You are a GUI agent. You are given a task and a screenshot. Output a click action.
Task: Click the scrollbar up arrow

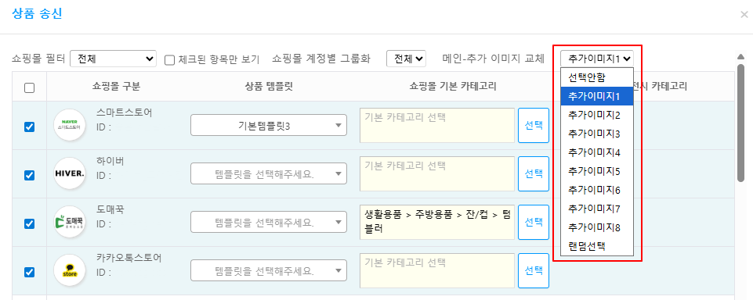[740, 57]
